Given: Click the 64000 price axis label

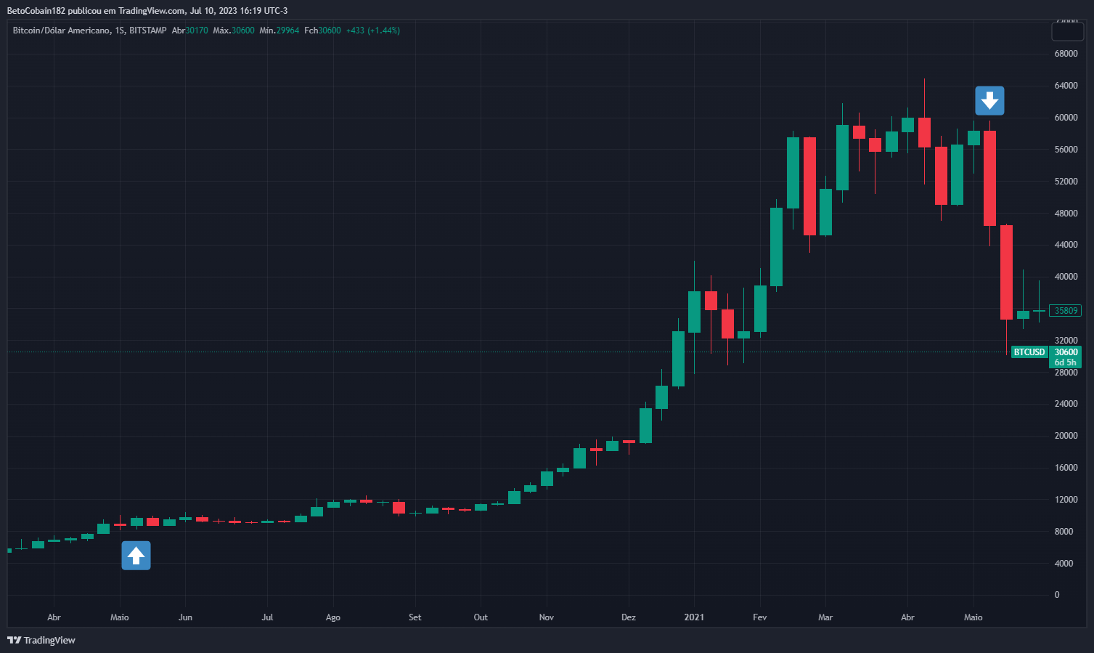Looking at the screenshot, I should tap(1066, 86).
